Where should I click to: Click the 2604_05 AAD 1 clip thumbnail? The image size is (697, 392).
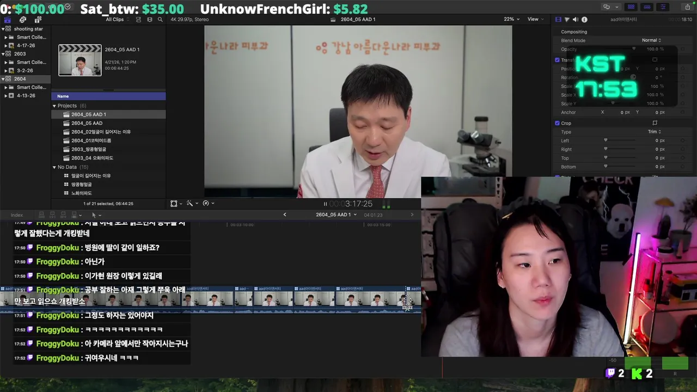coord(80,60)
